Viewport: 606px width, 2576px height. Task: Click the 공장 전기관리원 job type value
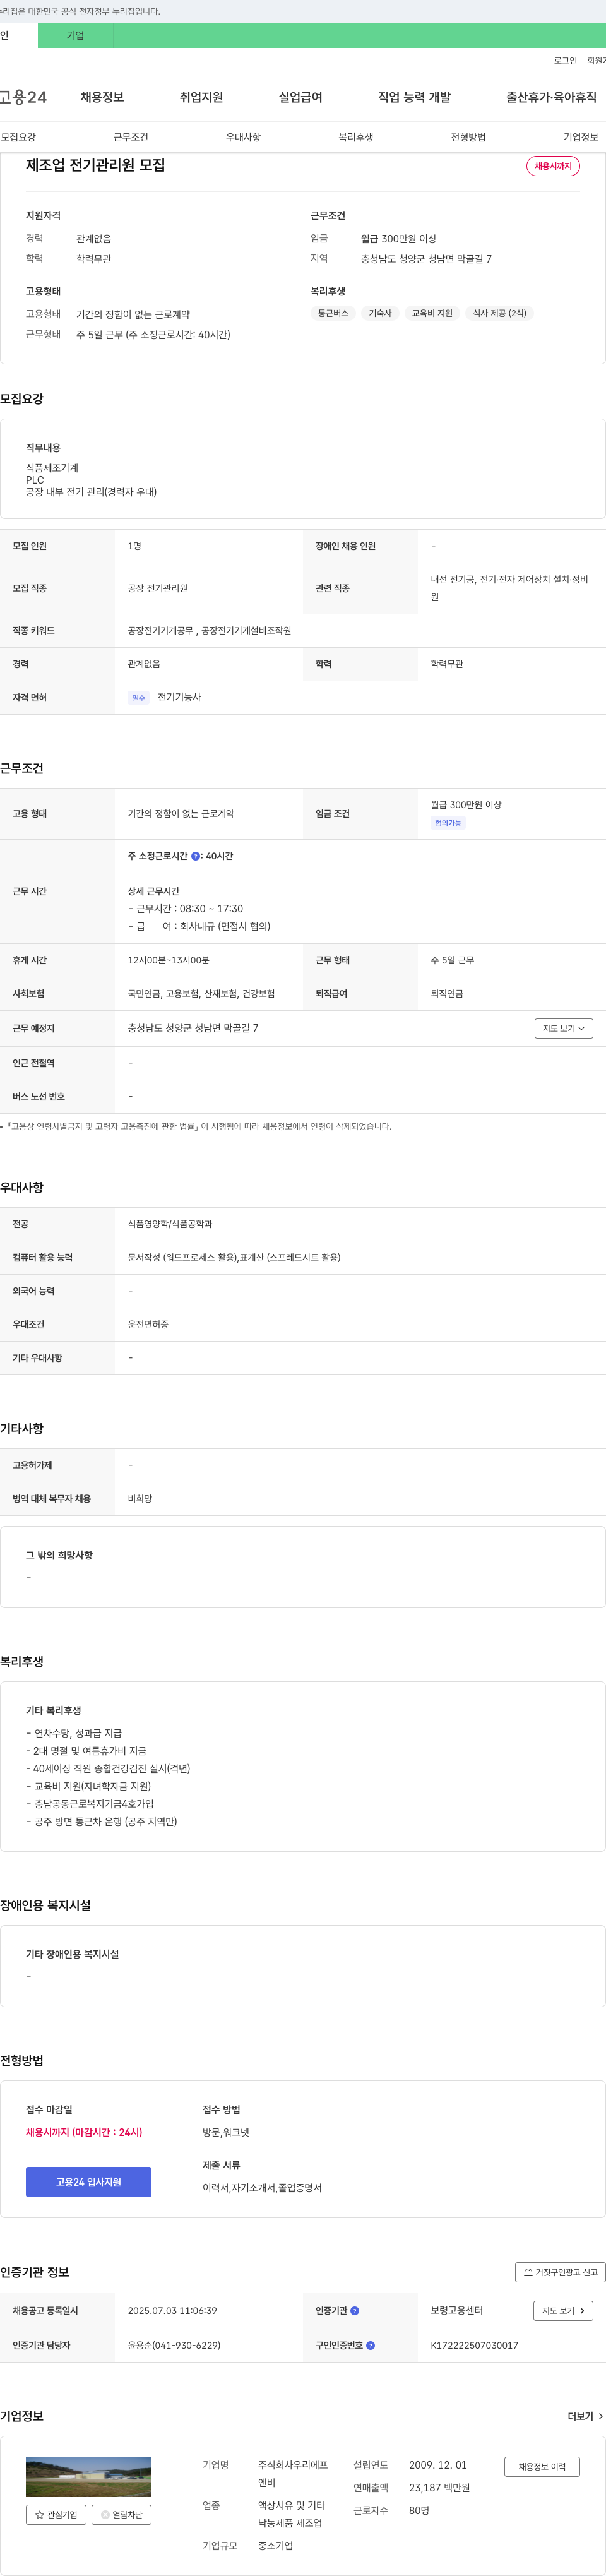tap(157, 588)
